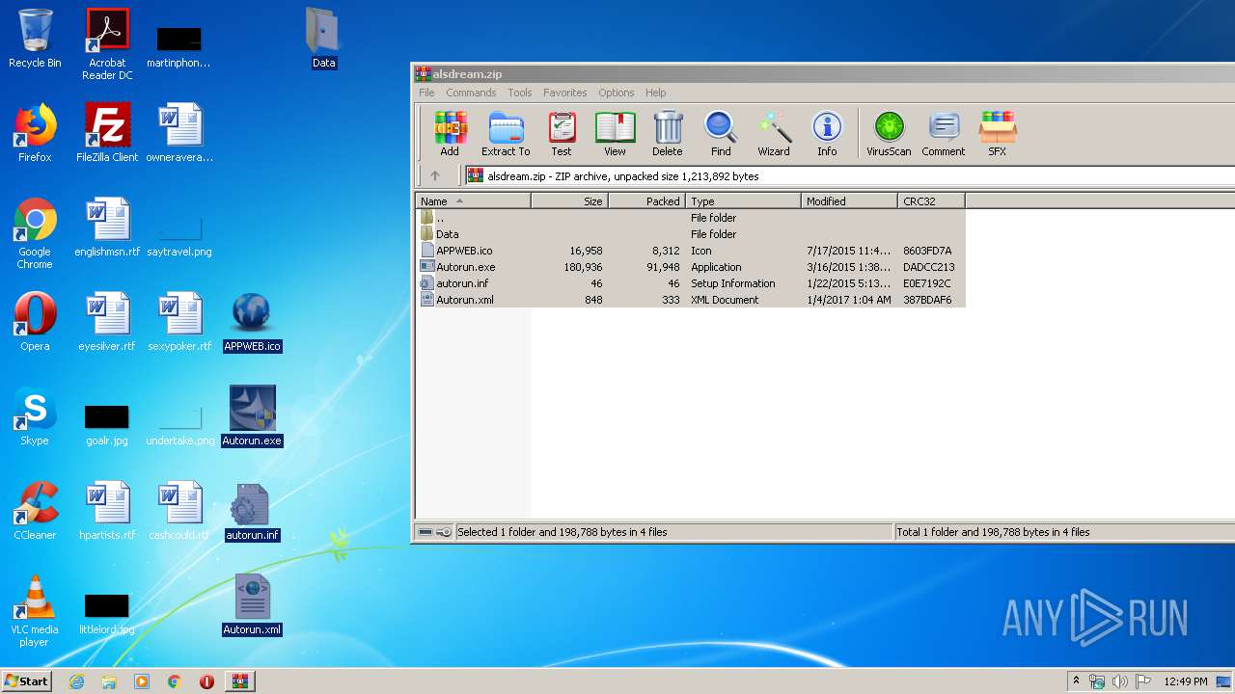Select hpartists.rtf document on desktop

click(107, 511)
